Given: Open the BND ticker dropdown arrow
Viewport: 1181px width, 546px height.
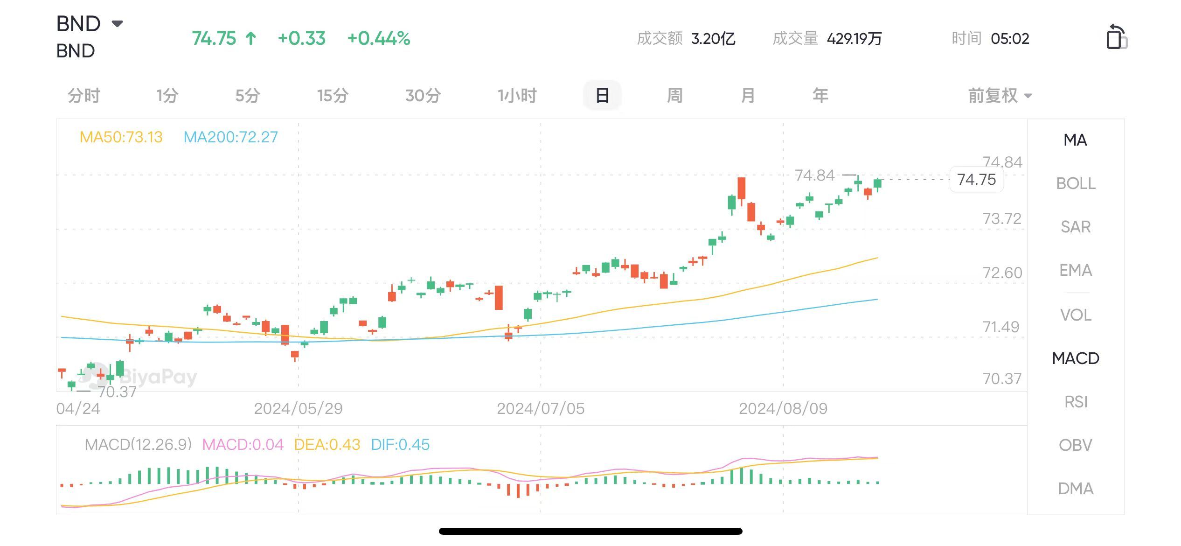Looking at the screenshot, I should point(118,24).
